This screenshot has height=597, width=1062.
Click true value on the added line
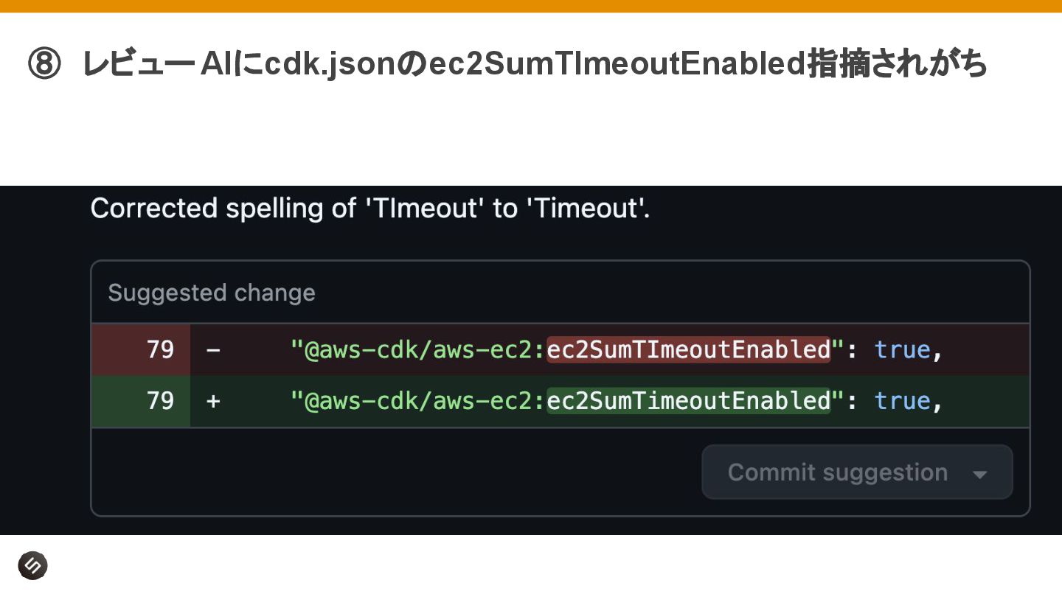click(902, 401)
